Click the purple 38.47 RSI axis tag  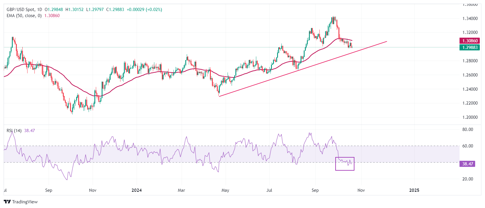point(467,164)
